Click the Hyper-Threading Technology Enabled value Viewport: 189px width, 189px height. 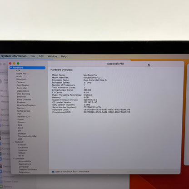pyautogui.click(x=88, y=95)
